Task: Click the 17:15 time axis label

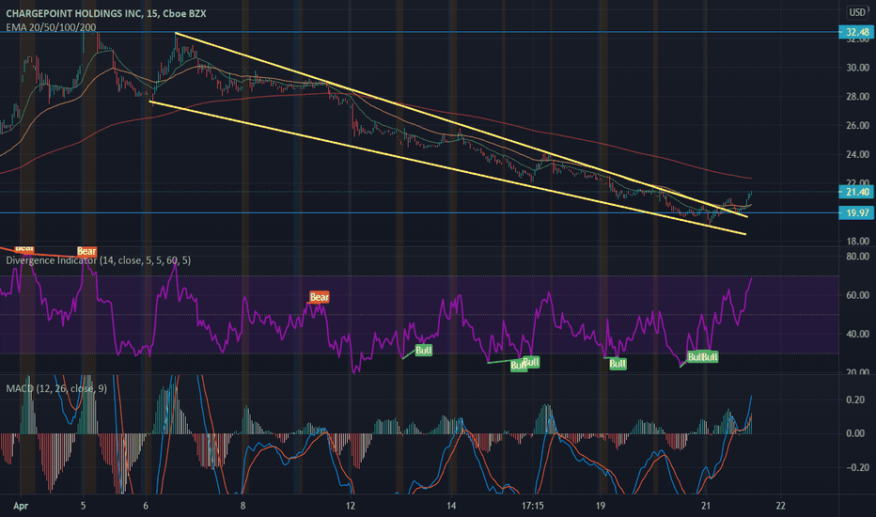Action: point(533,506)
